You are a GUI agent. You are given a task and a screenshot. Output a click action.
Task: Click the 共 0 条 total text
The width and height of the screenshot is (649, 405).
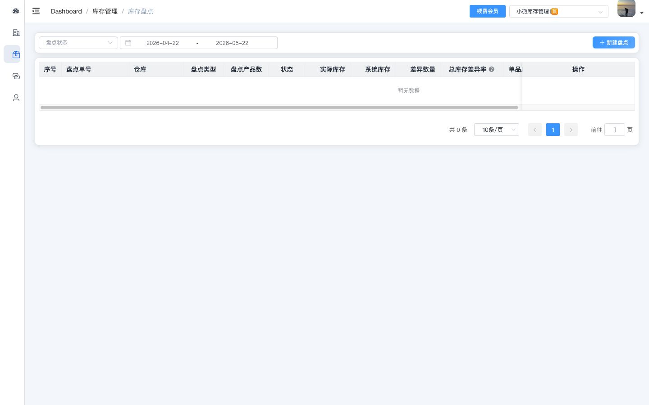point(458,130)
